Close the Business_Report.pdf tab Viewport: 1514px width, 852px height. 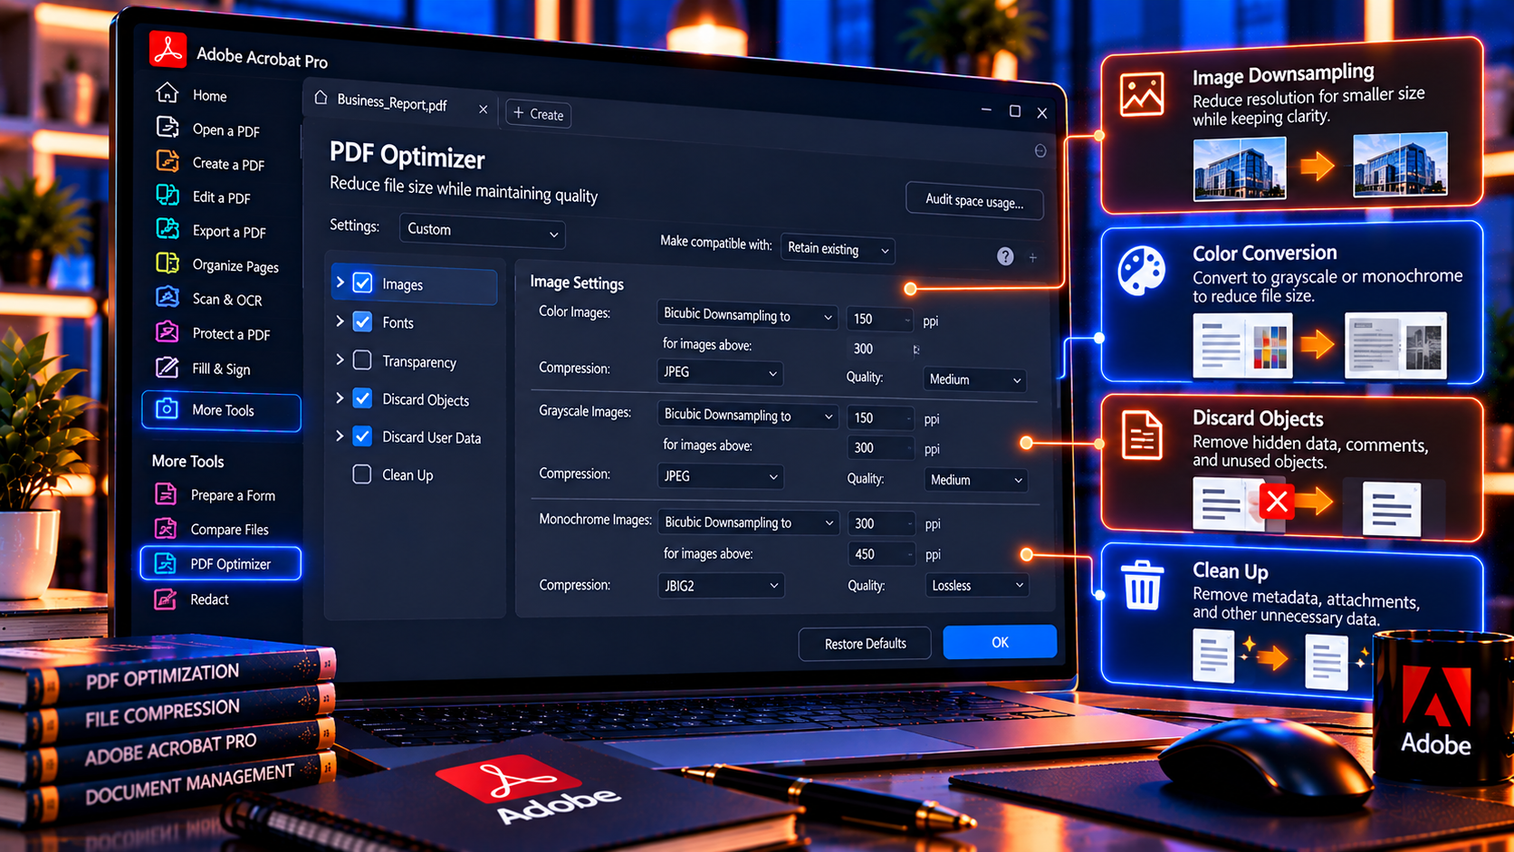click(483, 110)
